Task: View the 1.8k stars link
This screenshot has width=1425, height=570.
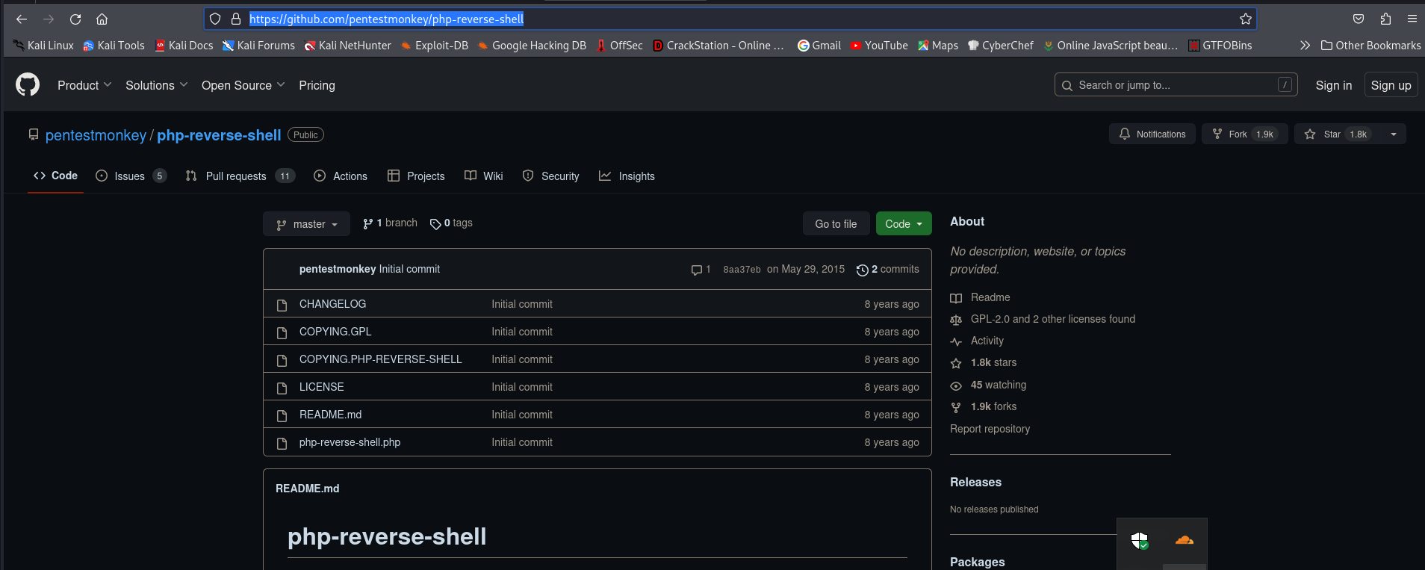Action: click(x=983, y=362)
